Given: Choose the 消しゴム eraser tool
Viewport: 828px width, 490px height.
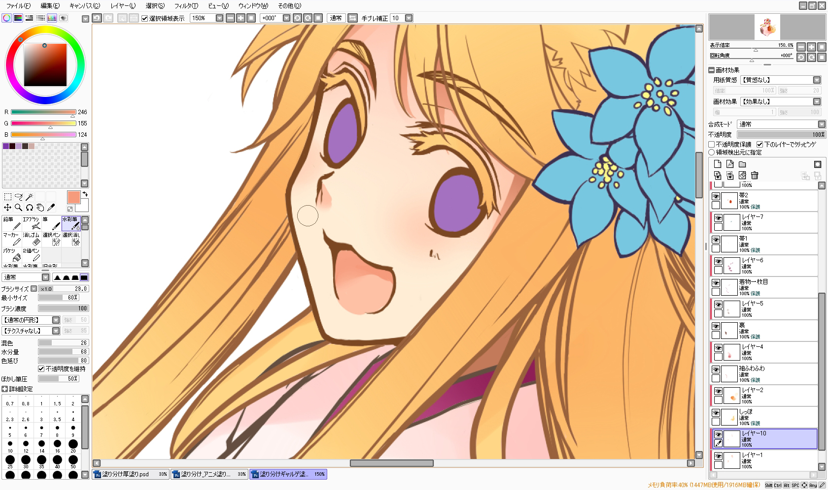Looking at the screenshot, I should pyautogui.click(x=32, y=239).
